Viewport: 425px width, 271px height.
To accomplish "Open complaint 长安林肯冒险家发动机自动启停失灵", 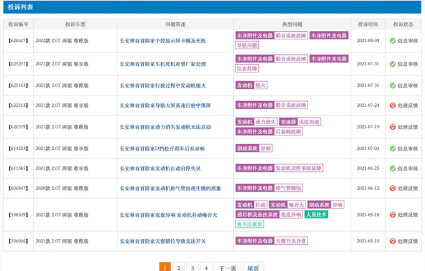I will click(160, 169).
